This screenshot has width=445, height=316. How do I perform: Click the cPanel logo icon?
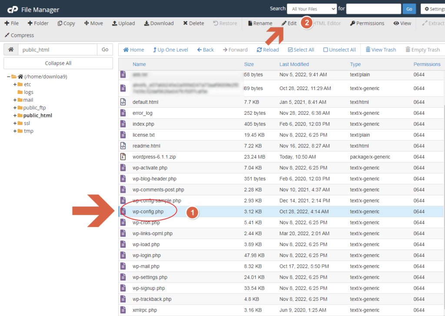(13, 10)
